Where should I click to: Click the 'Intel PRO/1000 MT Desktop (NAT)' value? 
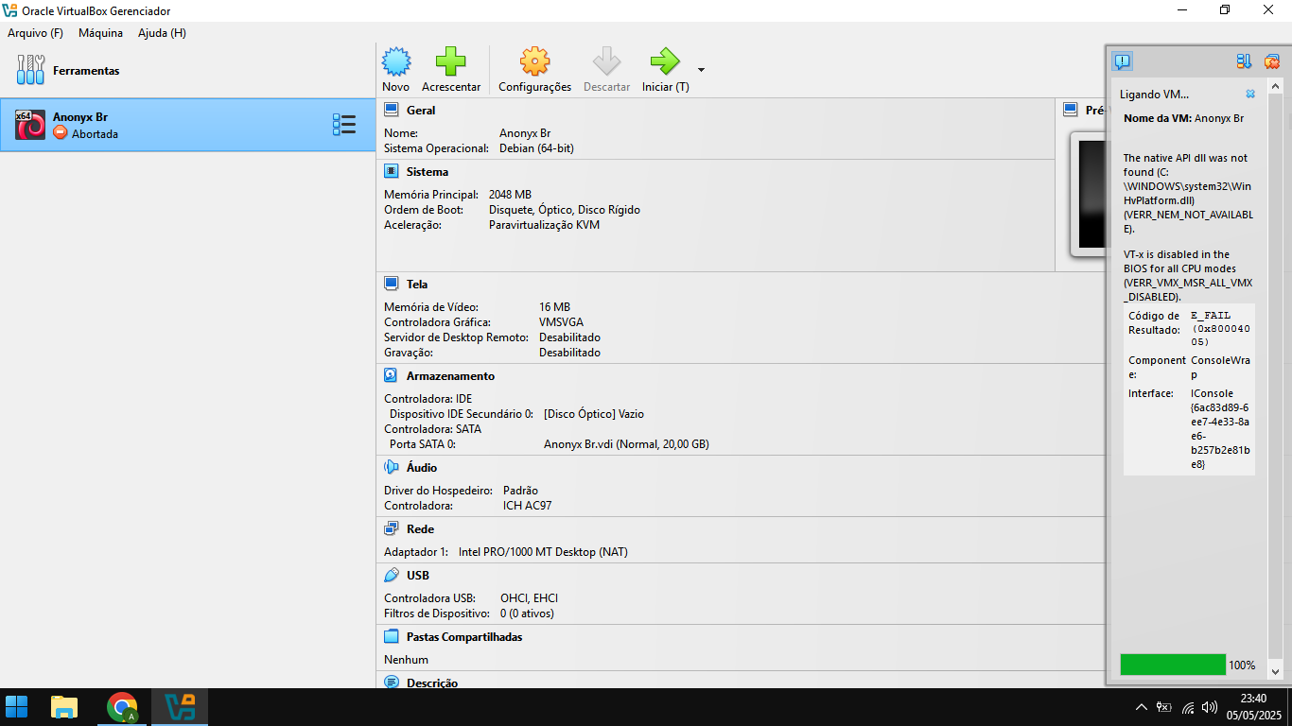[543, 552]
